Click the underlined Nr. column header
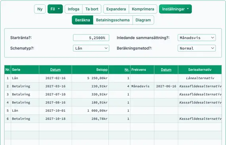Screen dimensions: 226x145 (x=127, y=70)
